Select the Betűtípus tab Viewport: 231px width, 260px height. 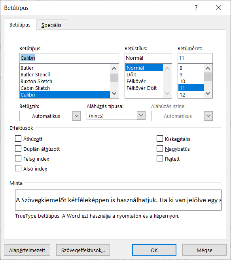(x=20, y=25)
